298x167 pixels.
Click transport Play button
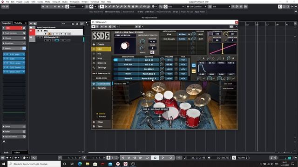tap(163, 158)
